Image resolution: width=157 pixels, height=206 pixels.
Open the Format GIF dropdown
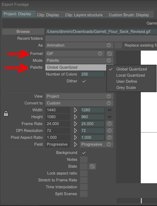coord(75,53)
